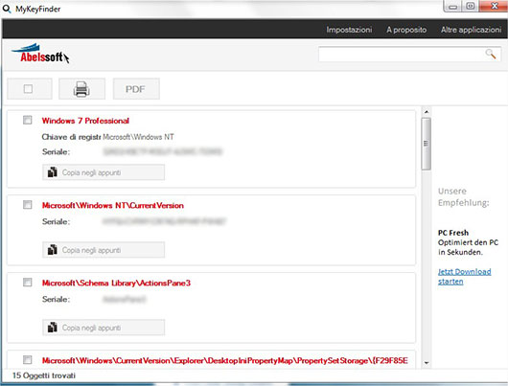Tick the Microsoft\Windows NT\CurrentVersion checkbox
Screen dimensions: 508x386
pyautogui.click(x=28, y=205)
